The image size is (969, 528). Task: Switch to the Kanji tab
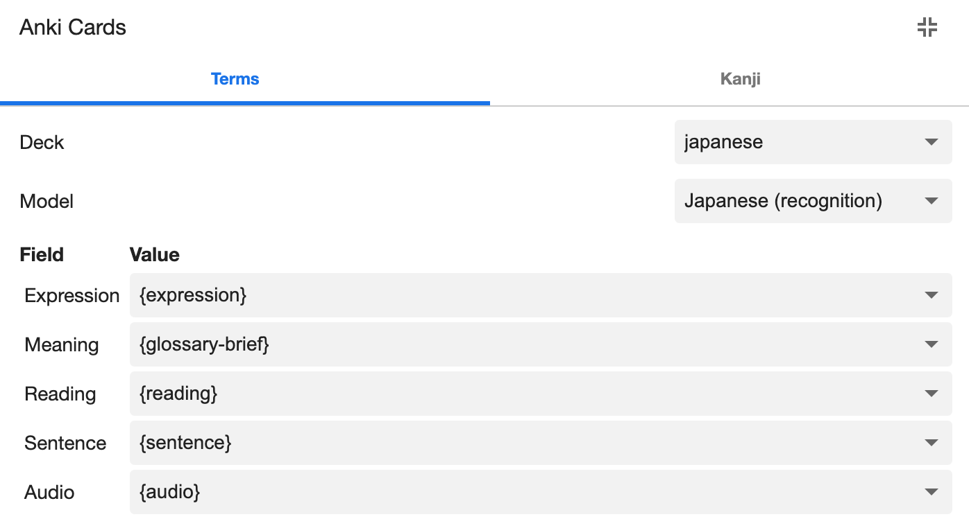point(740,79)
